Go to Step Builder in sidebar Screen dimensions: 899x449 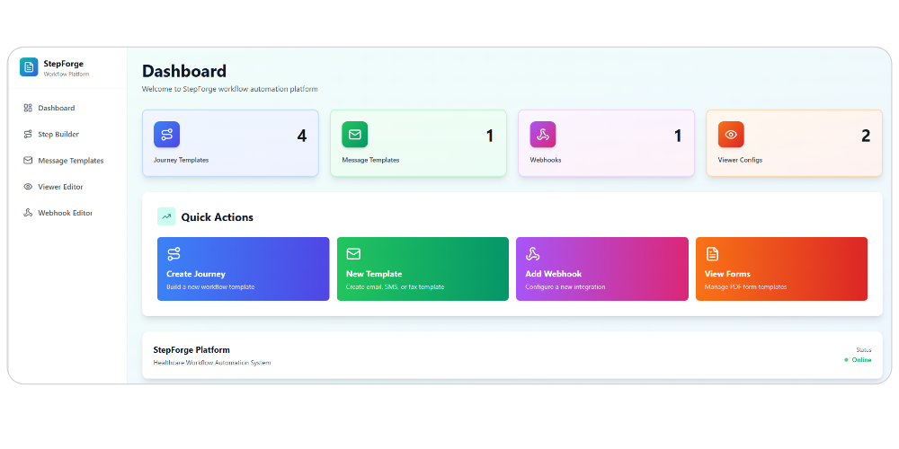point(58,135)
